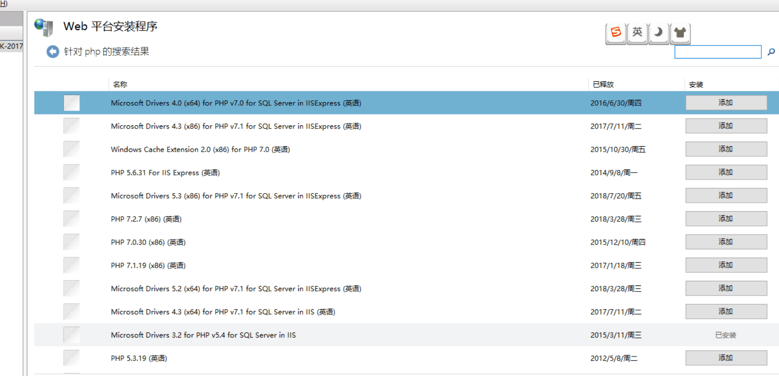Select icon beside PHP 7.1.19 (x86)
The width and height of the screenshot is (779, 376).
(71, 265)
